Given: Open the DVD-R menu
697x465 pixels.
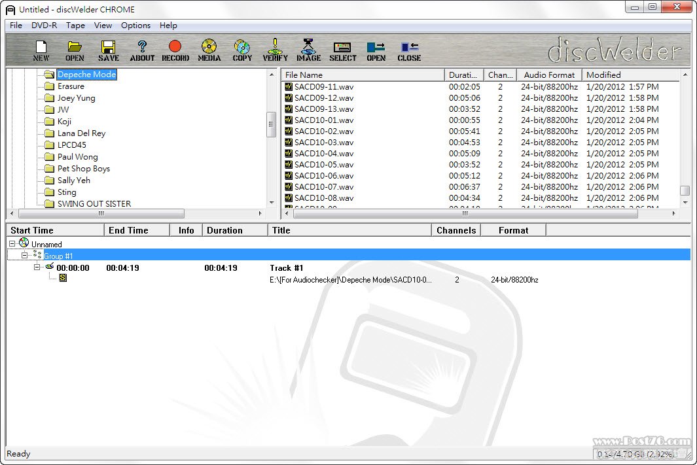Looking at the screenshot, I should [44, 26].
